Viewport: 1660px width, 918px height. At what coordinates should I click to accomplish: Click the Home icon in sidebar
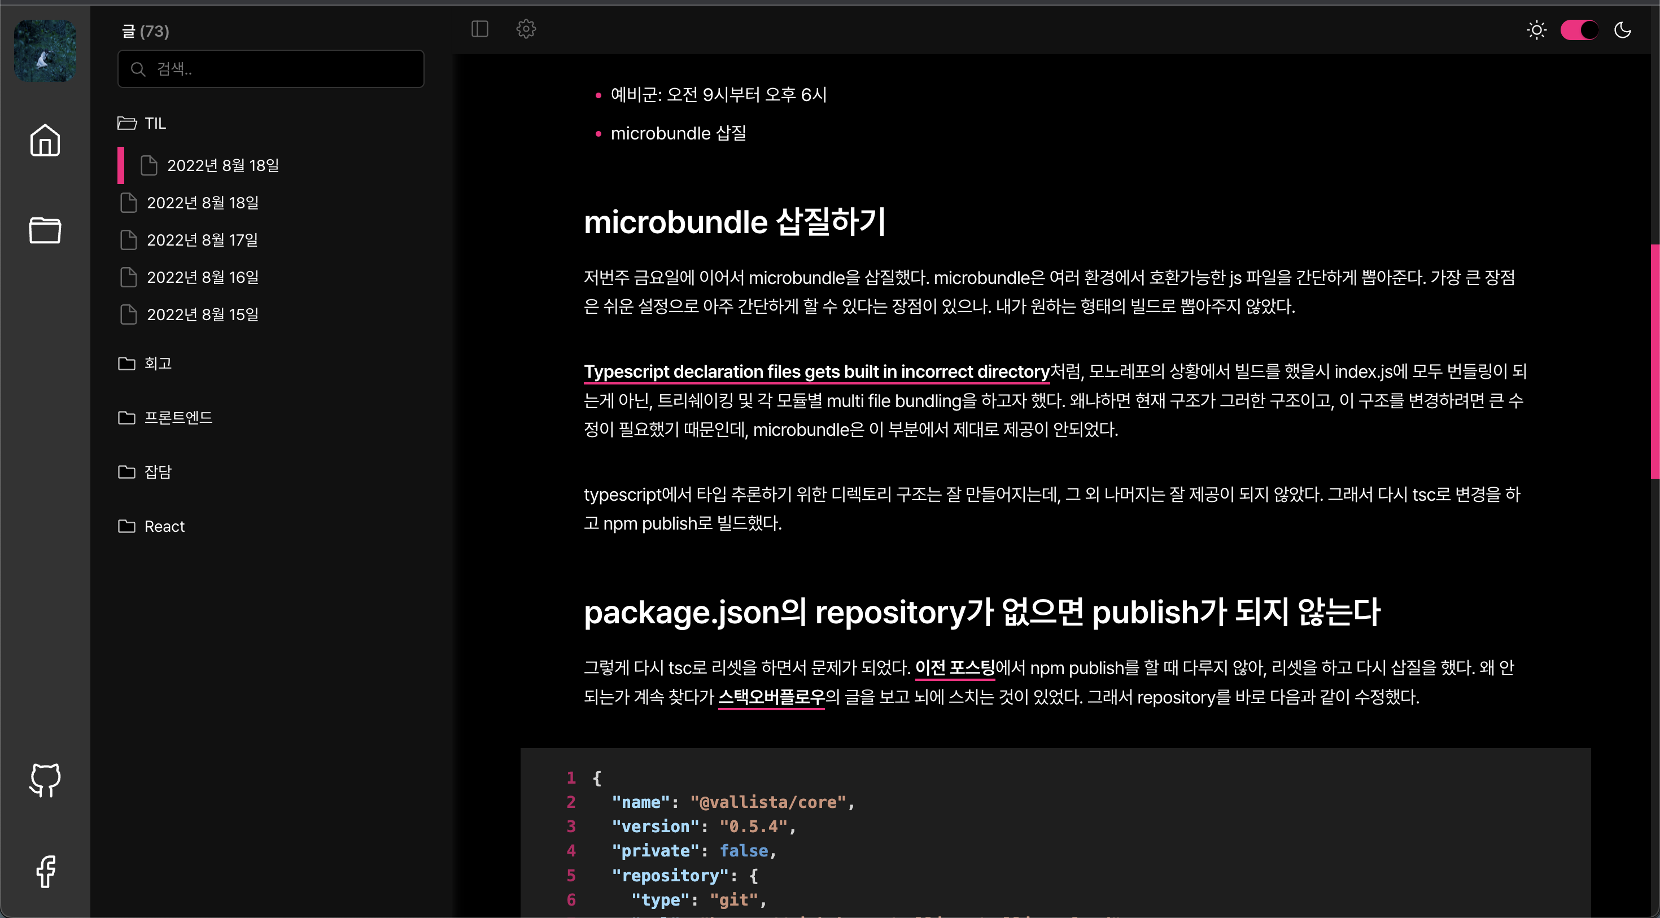(x=45, y=141)
